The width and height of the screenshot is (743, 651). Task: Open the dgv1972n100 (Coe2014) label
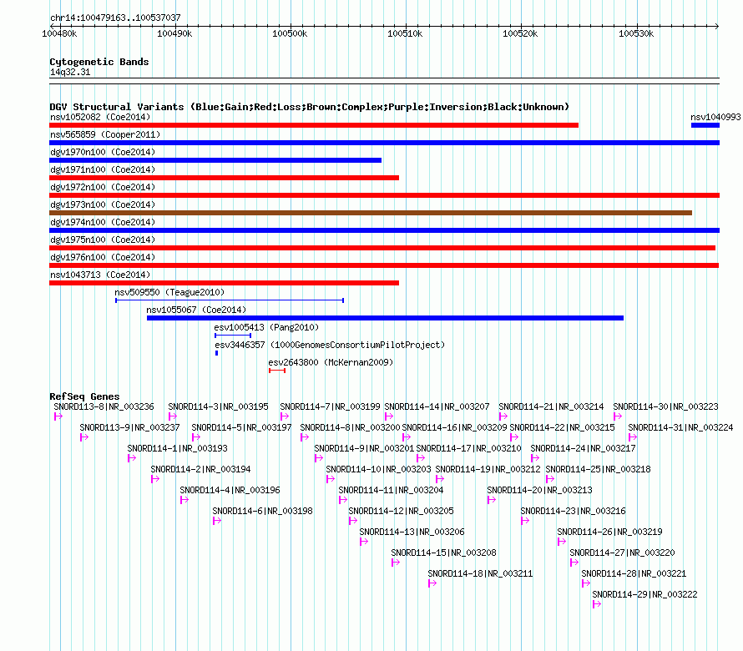point(103,187)
